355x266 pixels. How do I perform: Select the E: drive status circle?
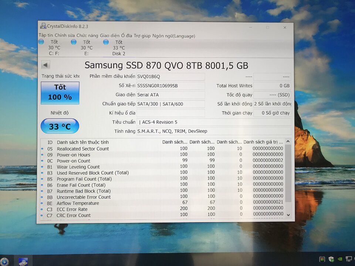point(74,42)
